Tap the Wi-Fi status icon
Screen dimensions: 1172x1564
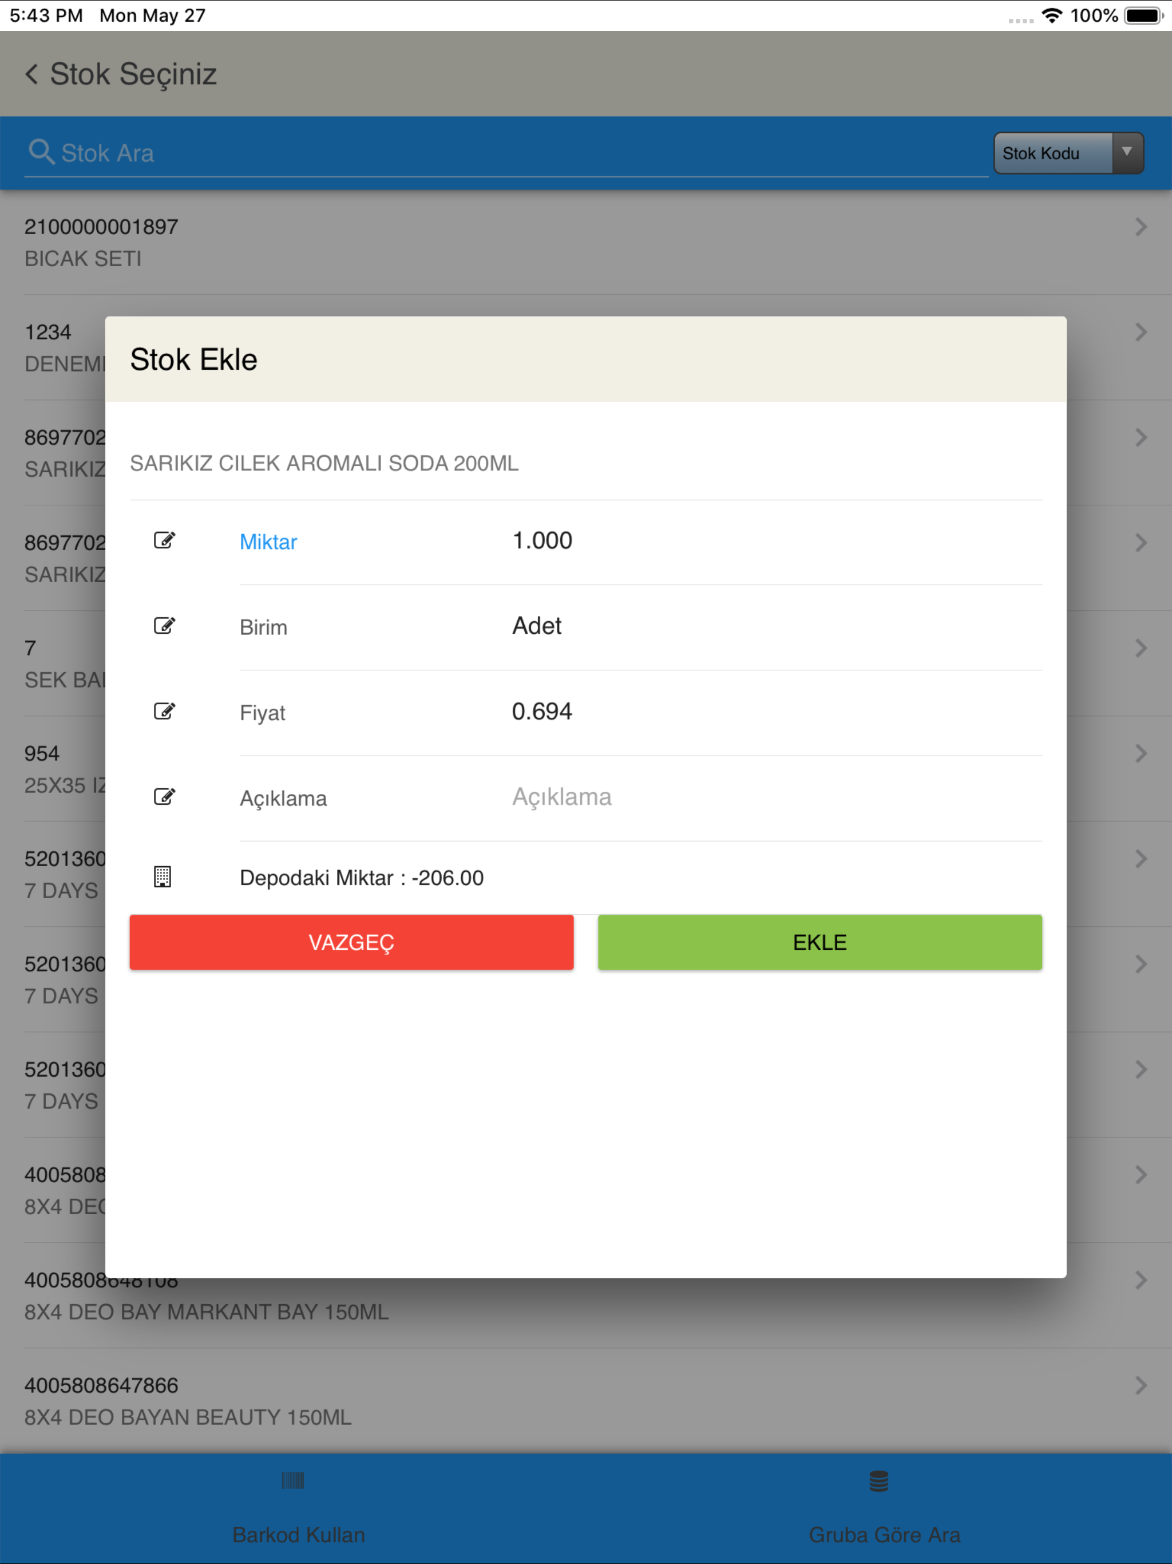tap(1052, 15)
